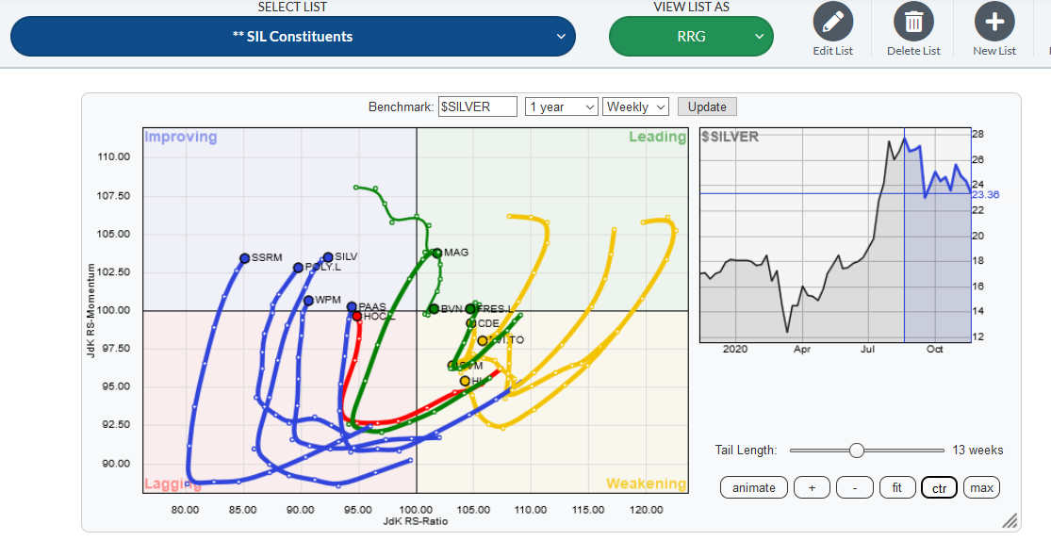The width and height of the screenshot is (1051, 541).
Task: Open the SIL Constituents list dropdown
Action: click(x=293, y=36)
